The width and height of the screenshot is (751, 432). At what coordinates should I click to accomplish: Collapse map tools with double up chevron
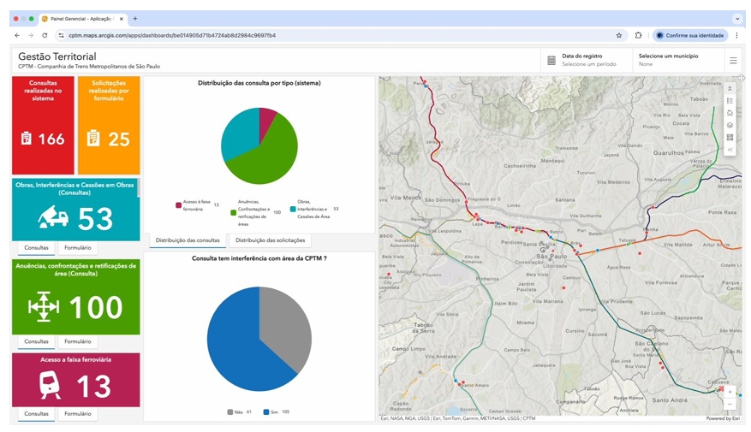[x=730, y=88]
